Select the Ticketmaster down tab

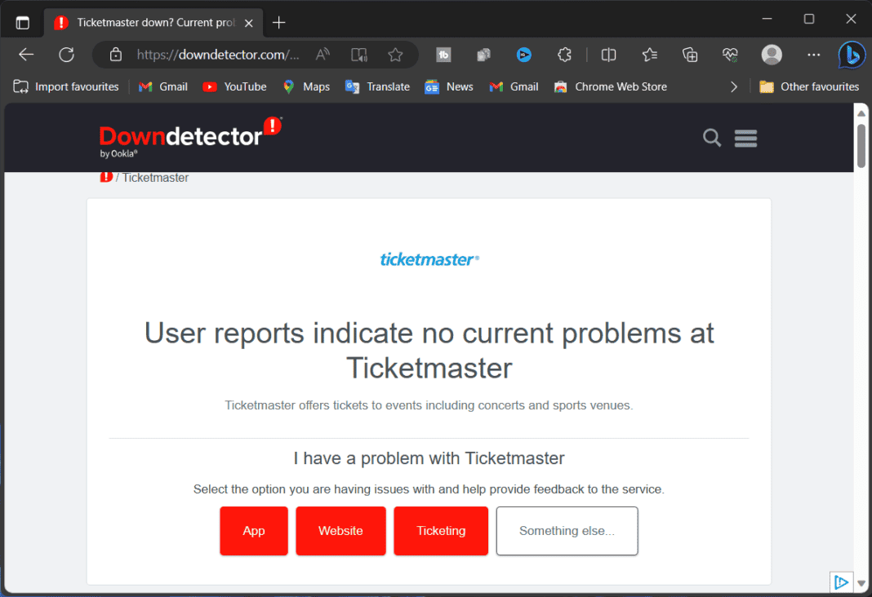[153, 23]
